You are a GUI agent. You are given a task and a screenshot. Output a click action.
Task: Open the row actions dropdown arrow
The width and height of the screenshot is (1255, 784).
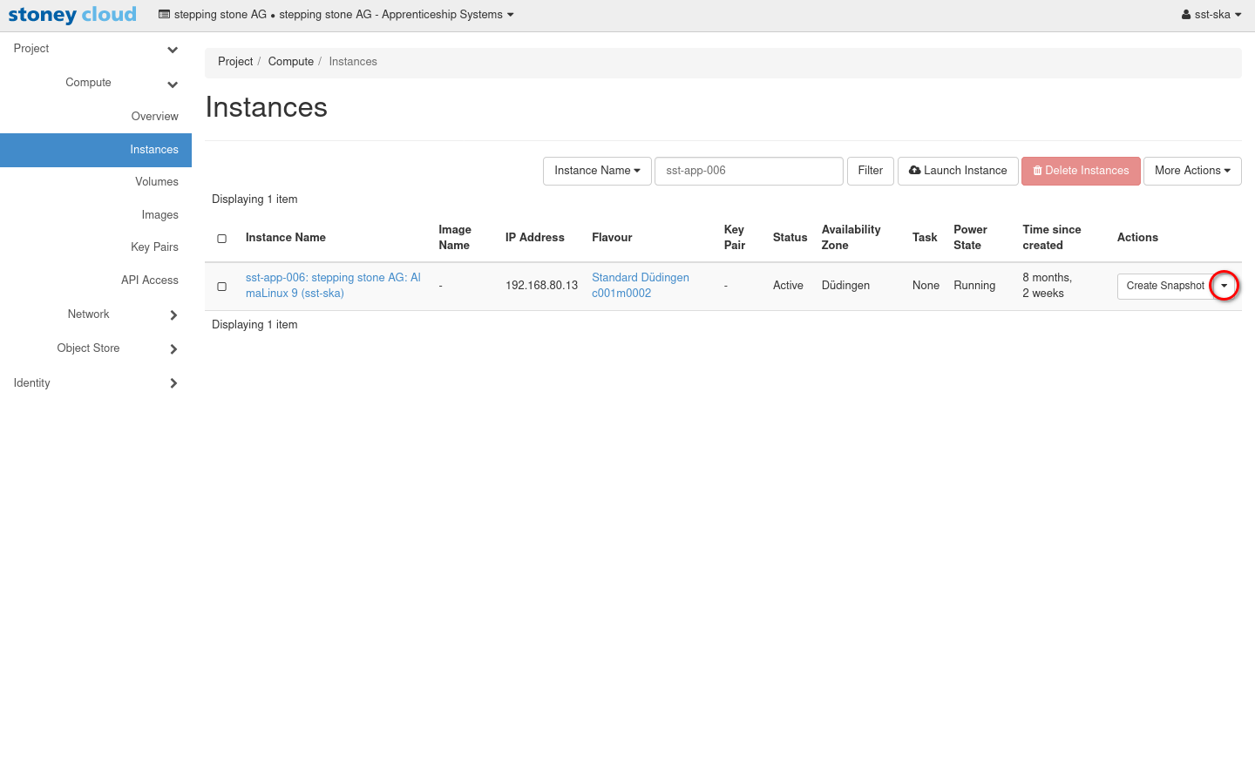(x=1224, y=286)
